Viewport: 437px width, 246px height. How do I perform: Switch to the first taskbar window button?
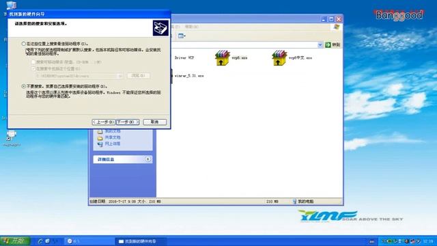(x=89, y=241)
